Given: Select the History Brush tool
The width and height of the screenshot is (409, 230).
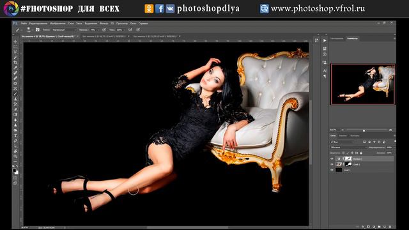Looking at the screenshot, I should coord(15,104).
